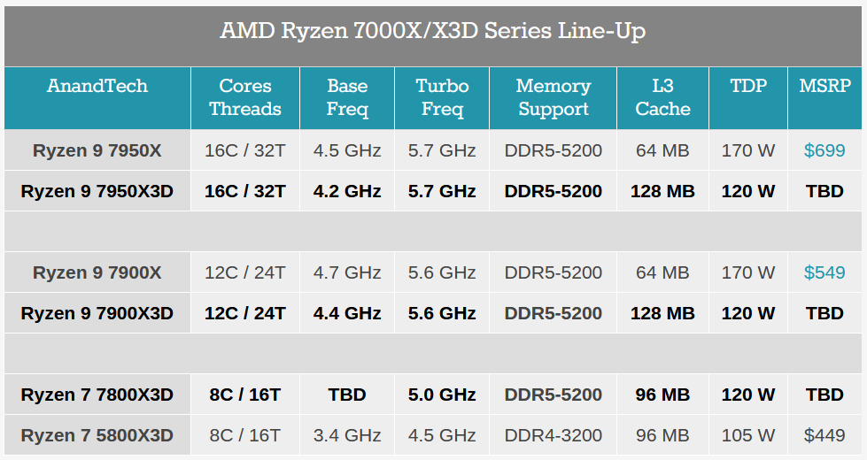Screen dimensions: 867x460
Task: Click the $549 price link
Action: point(824,272)
